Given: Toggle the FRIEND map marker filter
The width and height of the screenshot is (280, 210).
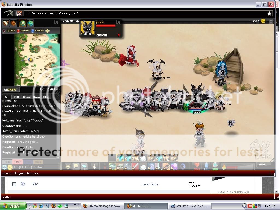Looking at the screenshot, I should (37, 31).
